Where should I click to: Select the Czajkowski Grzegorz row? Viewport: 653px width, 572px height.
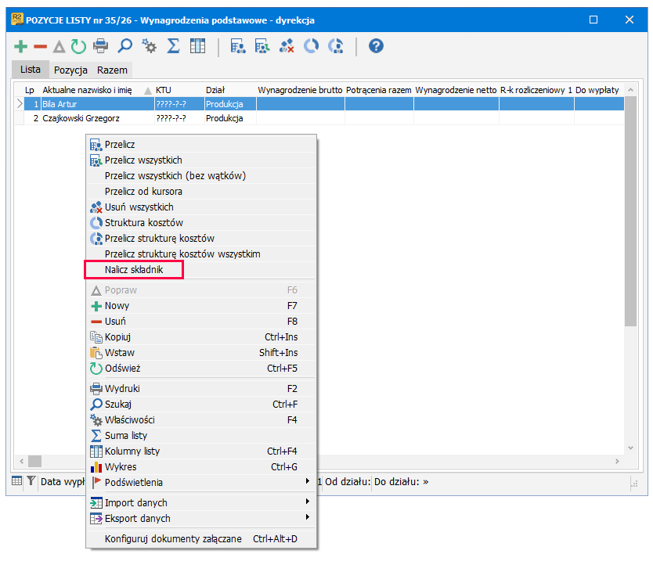point(319,118)
